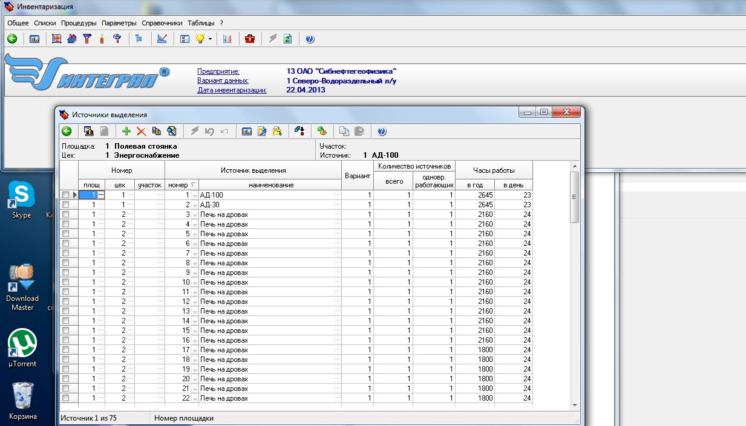This screenshot has height=426, width=746.
Task: Click the Предприятие link
Action: click(x=218, y=71)
